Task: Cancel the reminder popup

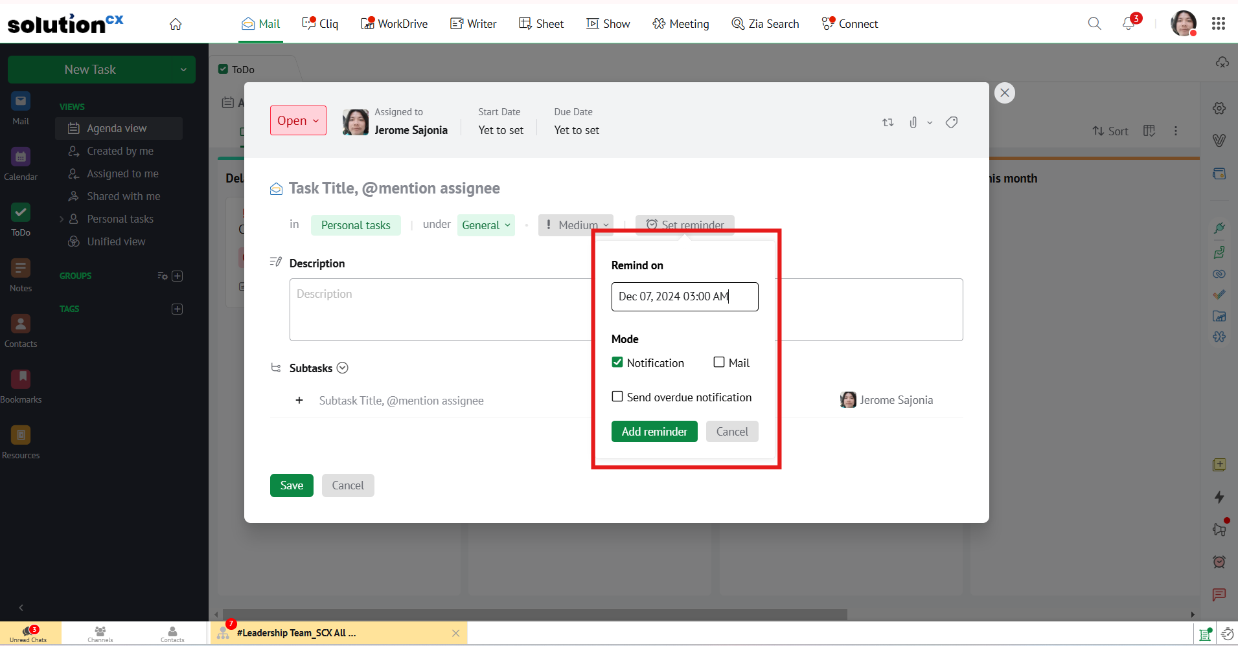Action: (732, 432)
